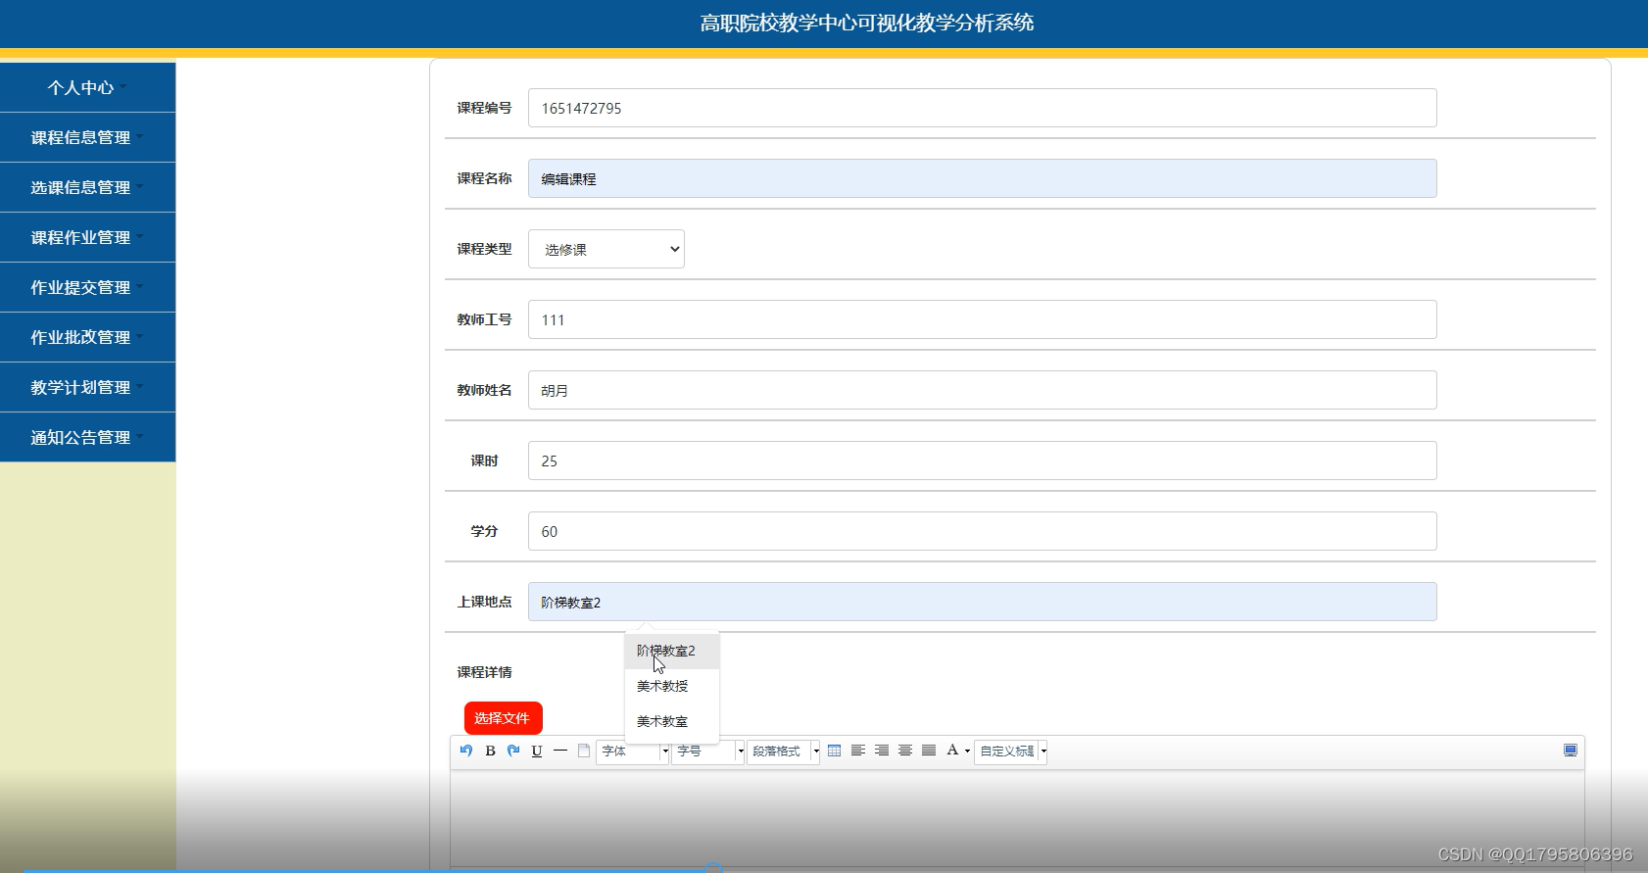Screen dimensions: 1648x873
Task: Click the system title in the header
Action: [x=867, y=23]
